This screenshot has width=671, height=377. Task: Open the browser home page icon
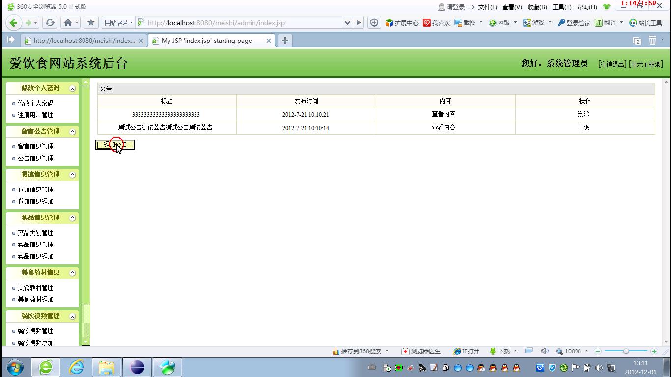coord(68,23)
